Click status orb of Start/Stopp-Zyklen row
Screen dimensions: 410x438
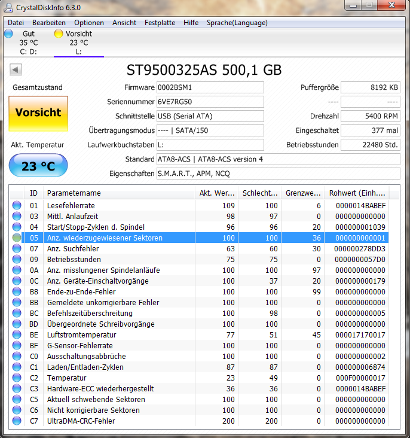pyautogui.click(x=17, y=227)
